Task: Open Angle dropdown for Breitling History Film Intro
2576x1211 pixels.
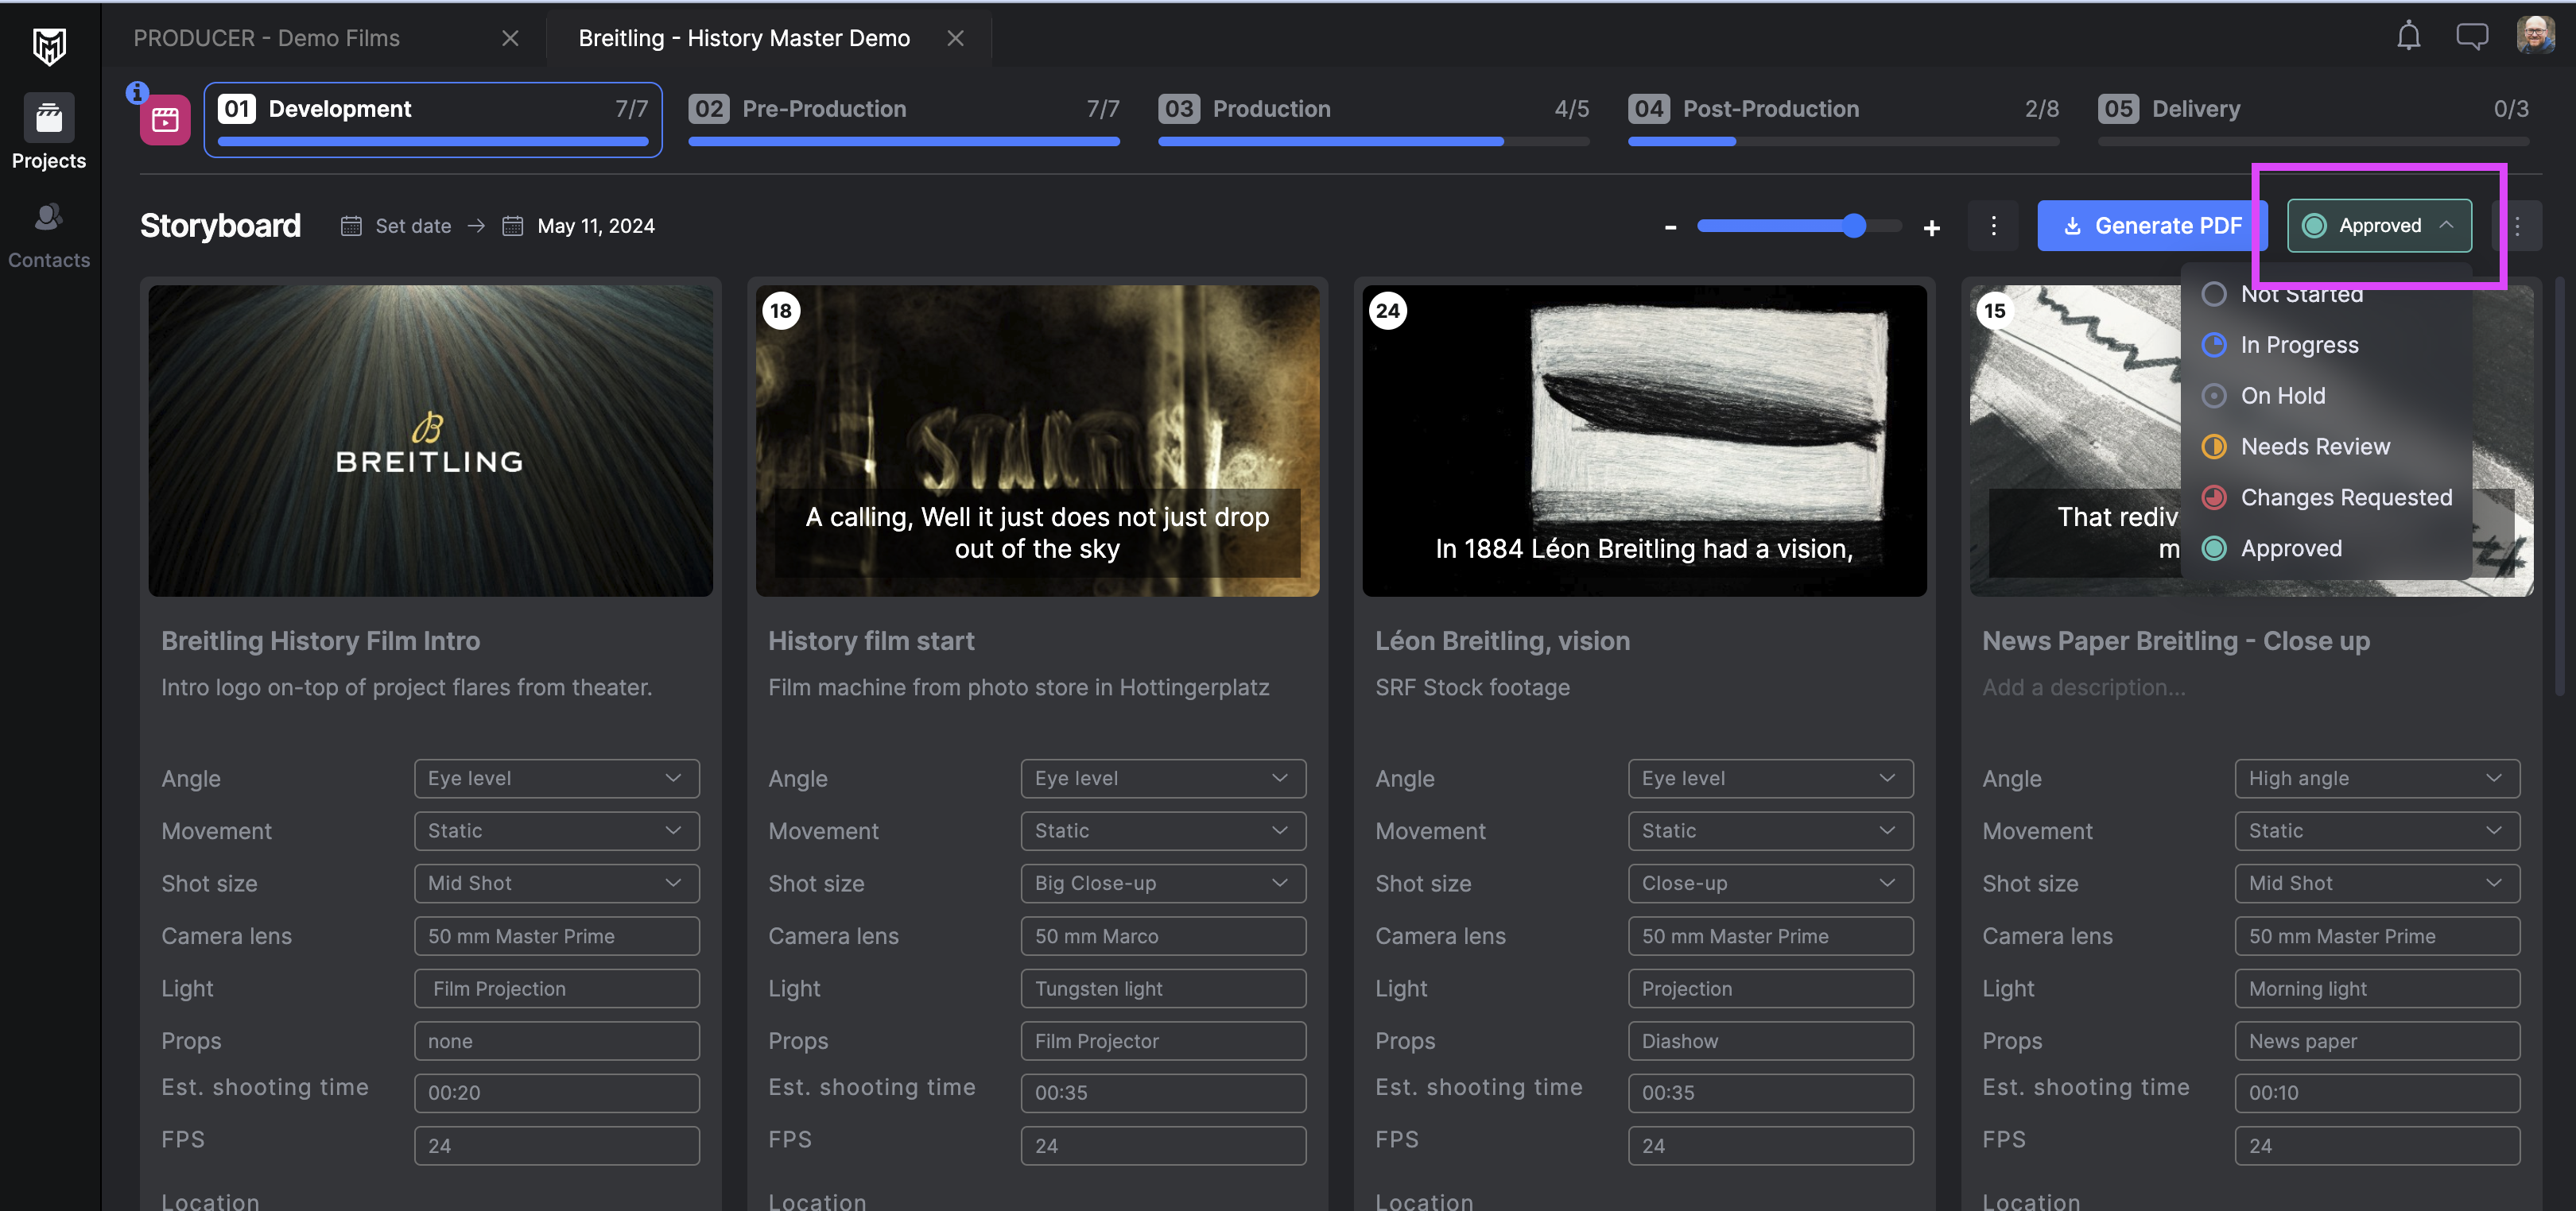Action: coord(557,779)
